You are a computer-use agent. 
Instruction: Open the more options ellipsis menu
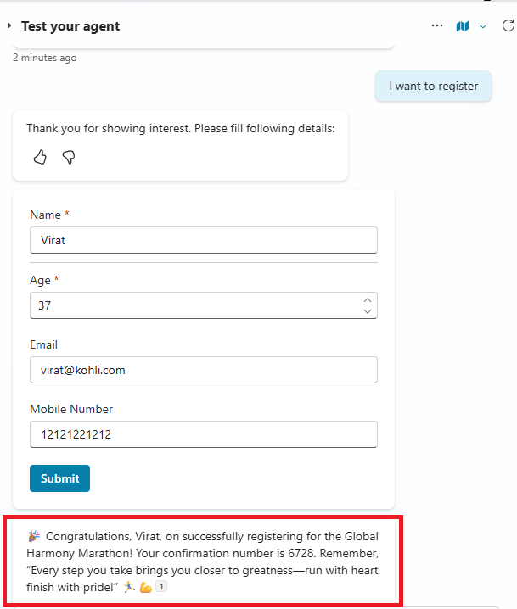437,26
